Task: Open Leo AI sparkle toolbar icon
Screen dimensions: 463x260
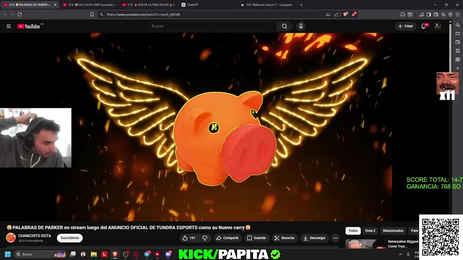Action: coord(443,14)
